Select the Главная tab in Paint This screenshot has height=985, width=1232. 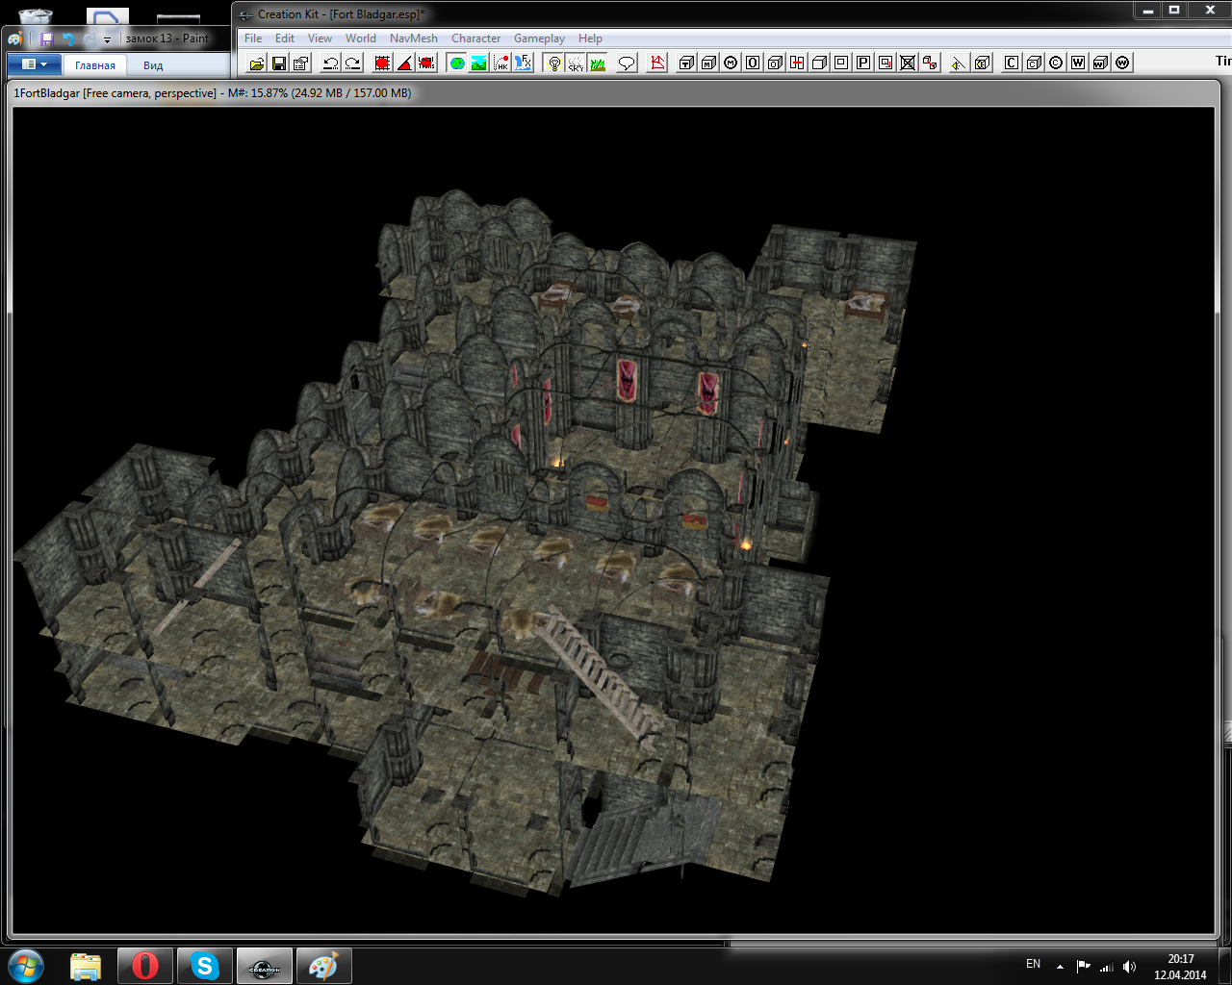[95, 65]
